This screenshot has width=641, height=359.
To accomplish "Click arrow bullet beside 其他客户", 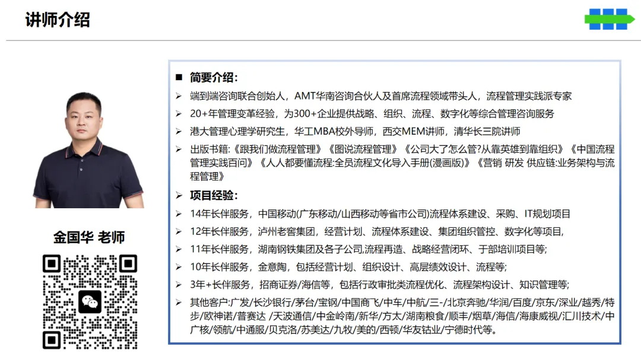I will click(179, 303).
